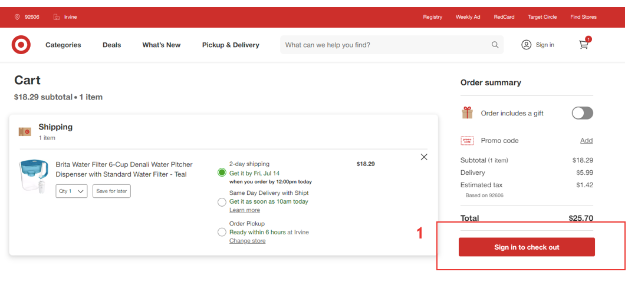Click the $25.70 total amount
The height and width of the screenshot is (285, 638).
pyautogui.click(x=581, y=218)
